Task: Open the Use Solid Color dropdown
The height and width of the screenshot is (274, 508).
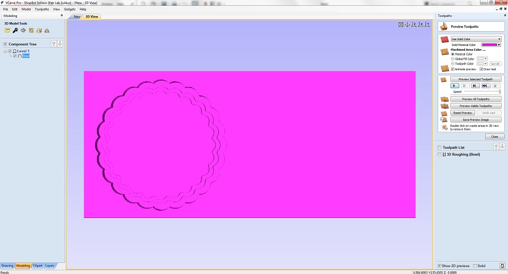Action: (x=476, y=39)
